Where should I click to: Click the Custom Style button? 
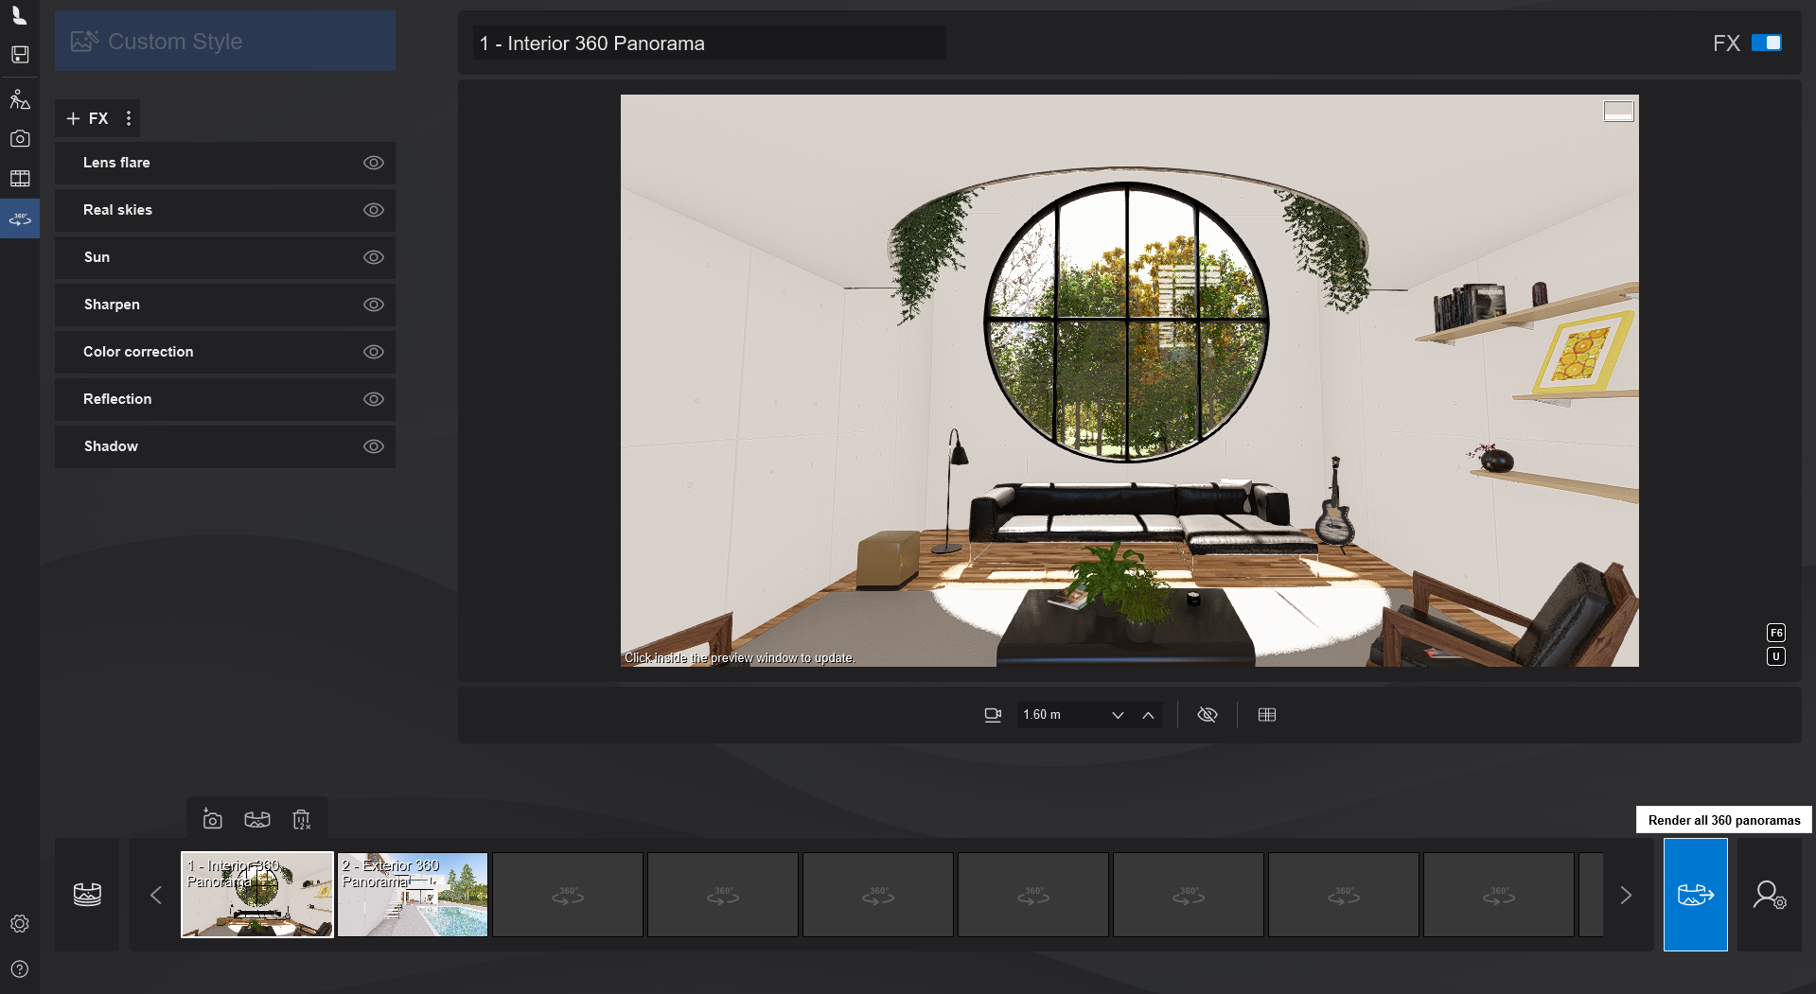[225, 42]
